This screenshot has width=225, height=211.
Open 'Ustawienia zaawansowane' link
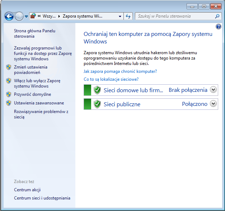point(39,103)
